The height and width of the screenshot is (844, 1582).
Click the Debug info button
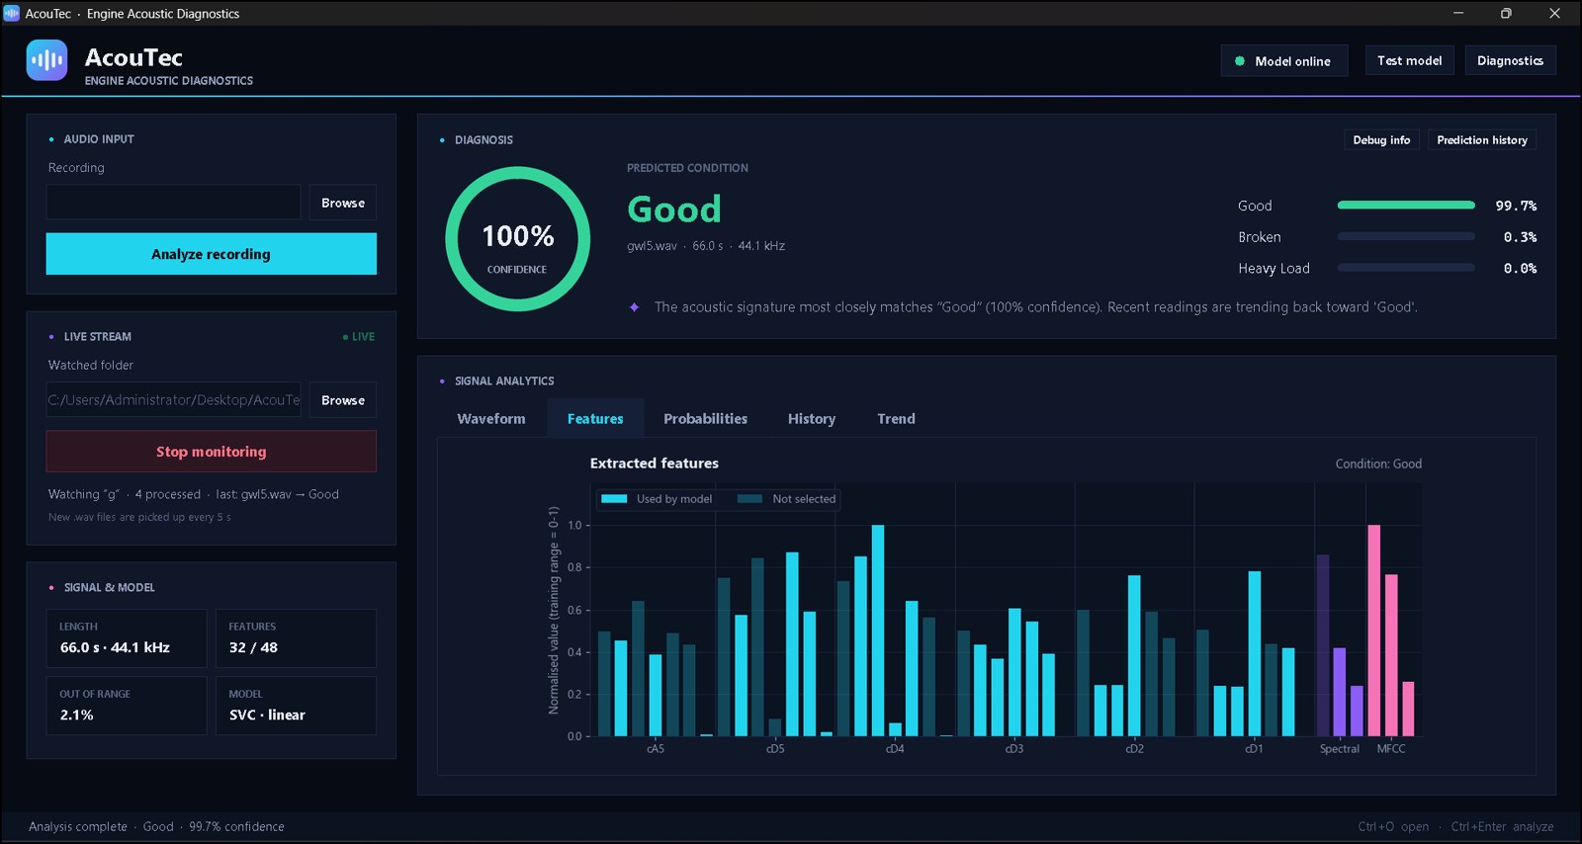pos(1381,140)
